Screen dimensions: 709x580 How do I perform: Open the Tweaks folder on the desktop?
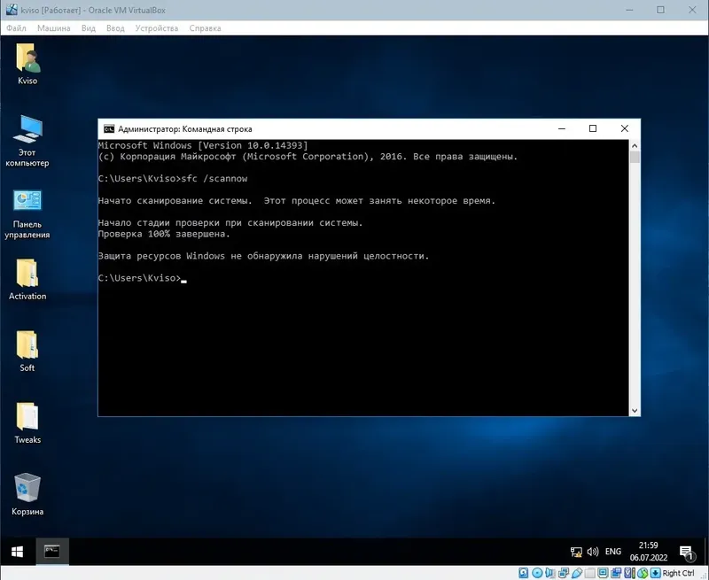click(x=27, y=416)
